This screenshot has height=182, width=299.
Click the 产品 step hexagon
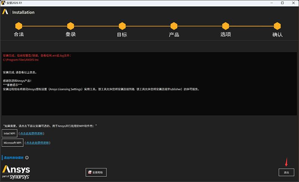[x=174, y=26]
